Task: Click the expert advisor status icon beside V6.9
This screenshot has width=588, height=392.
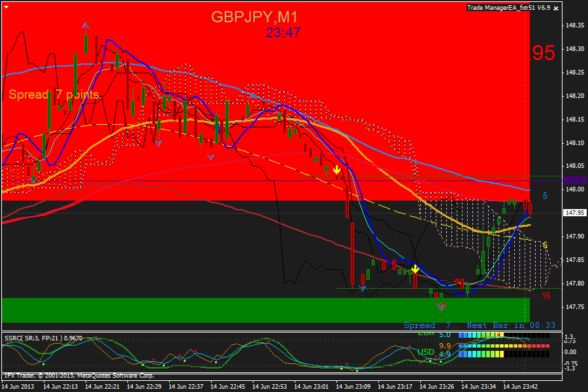Action: point(556,8)
